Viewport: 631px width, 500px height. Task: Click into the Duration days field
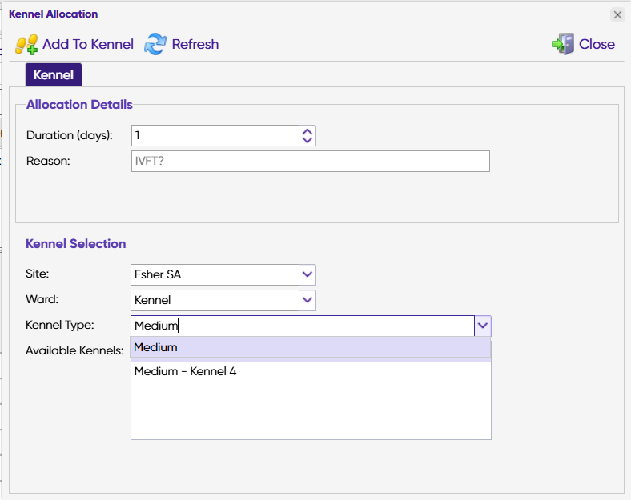pos(215,135)
